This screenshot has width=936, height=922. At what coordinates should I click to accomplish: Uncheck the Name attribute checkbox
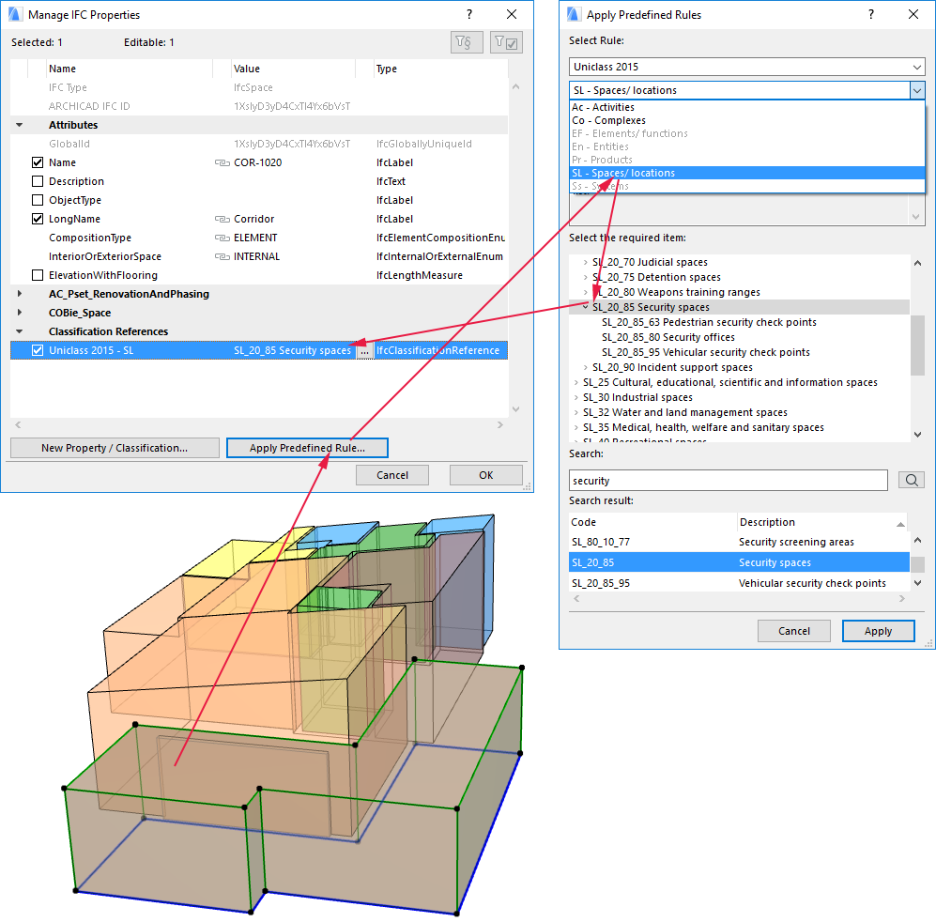tap(38, 162)
